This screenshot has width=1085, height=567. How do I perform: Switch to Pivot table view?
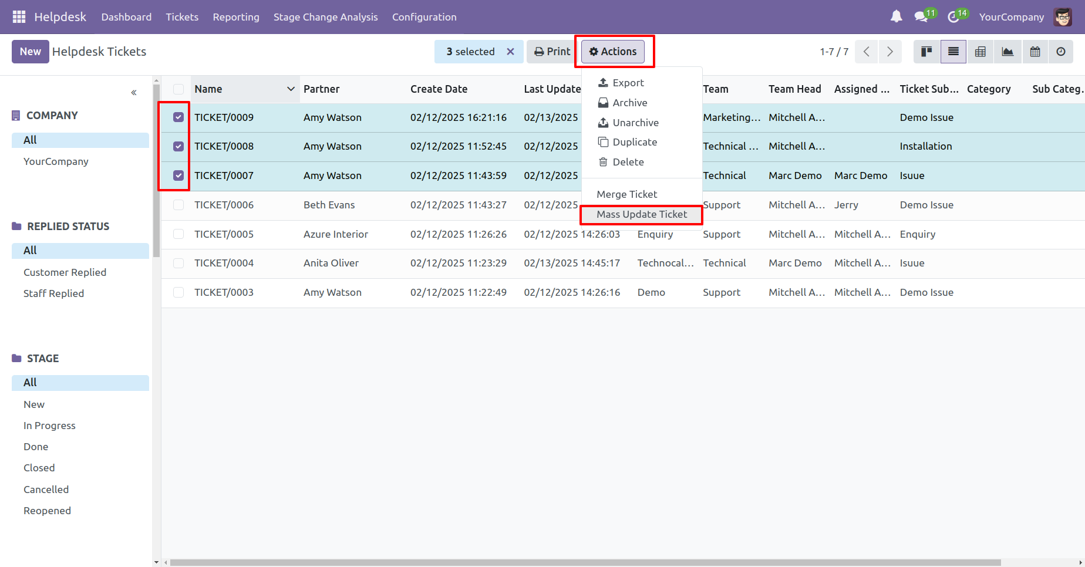pyautogui.click(x=980, y=52)
